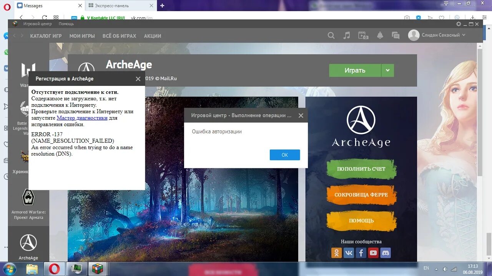Open the Мастер диагностики link
Viewport: 492px width, 276px height.
coord(82,118)
